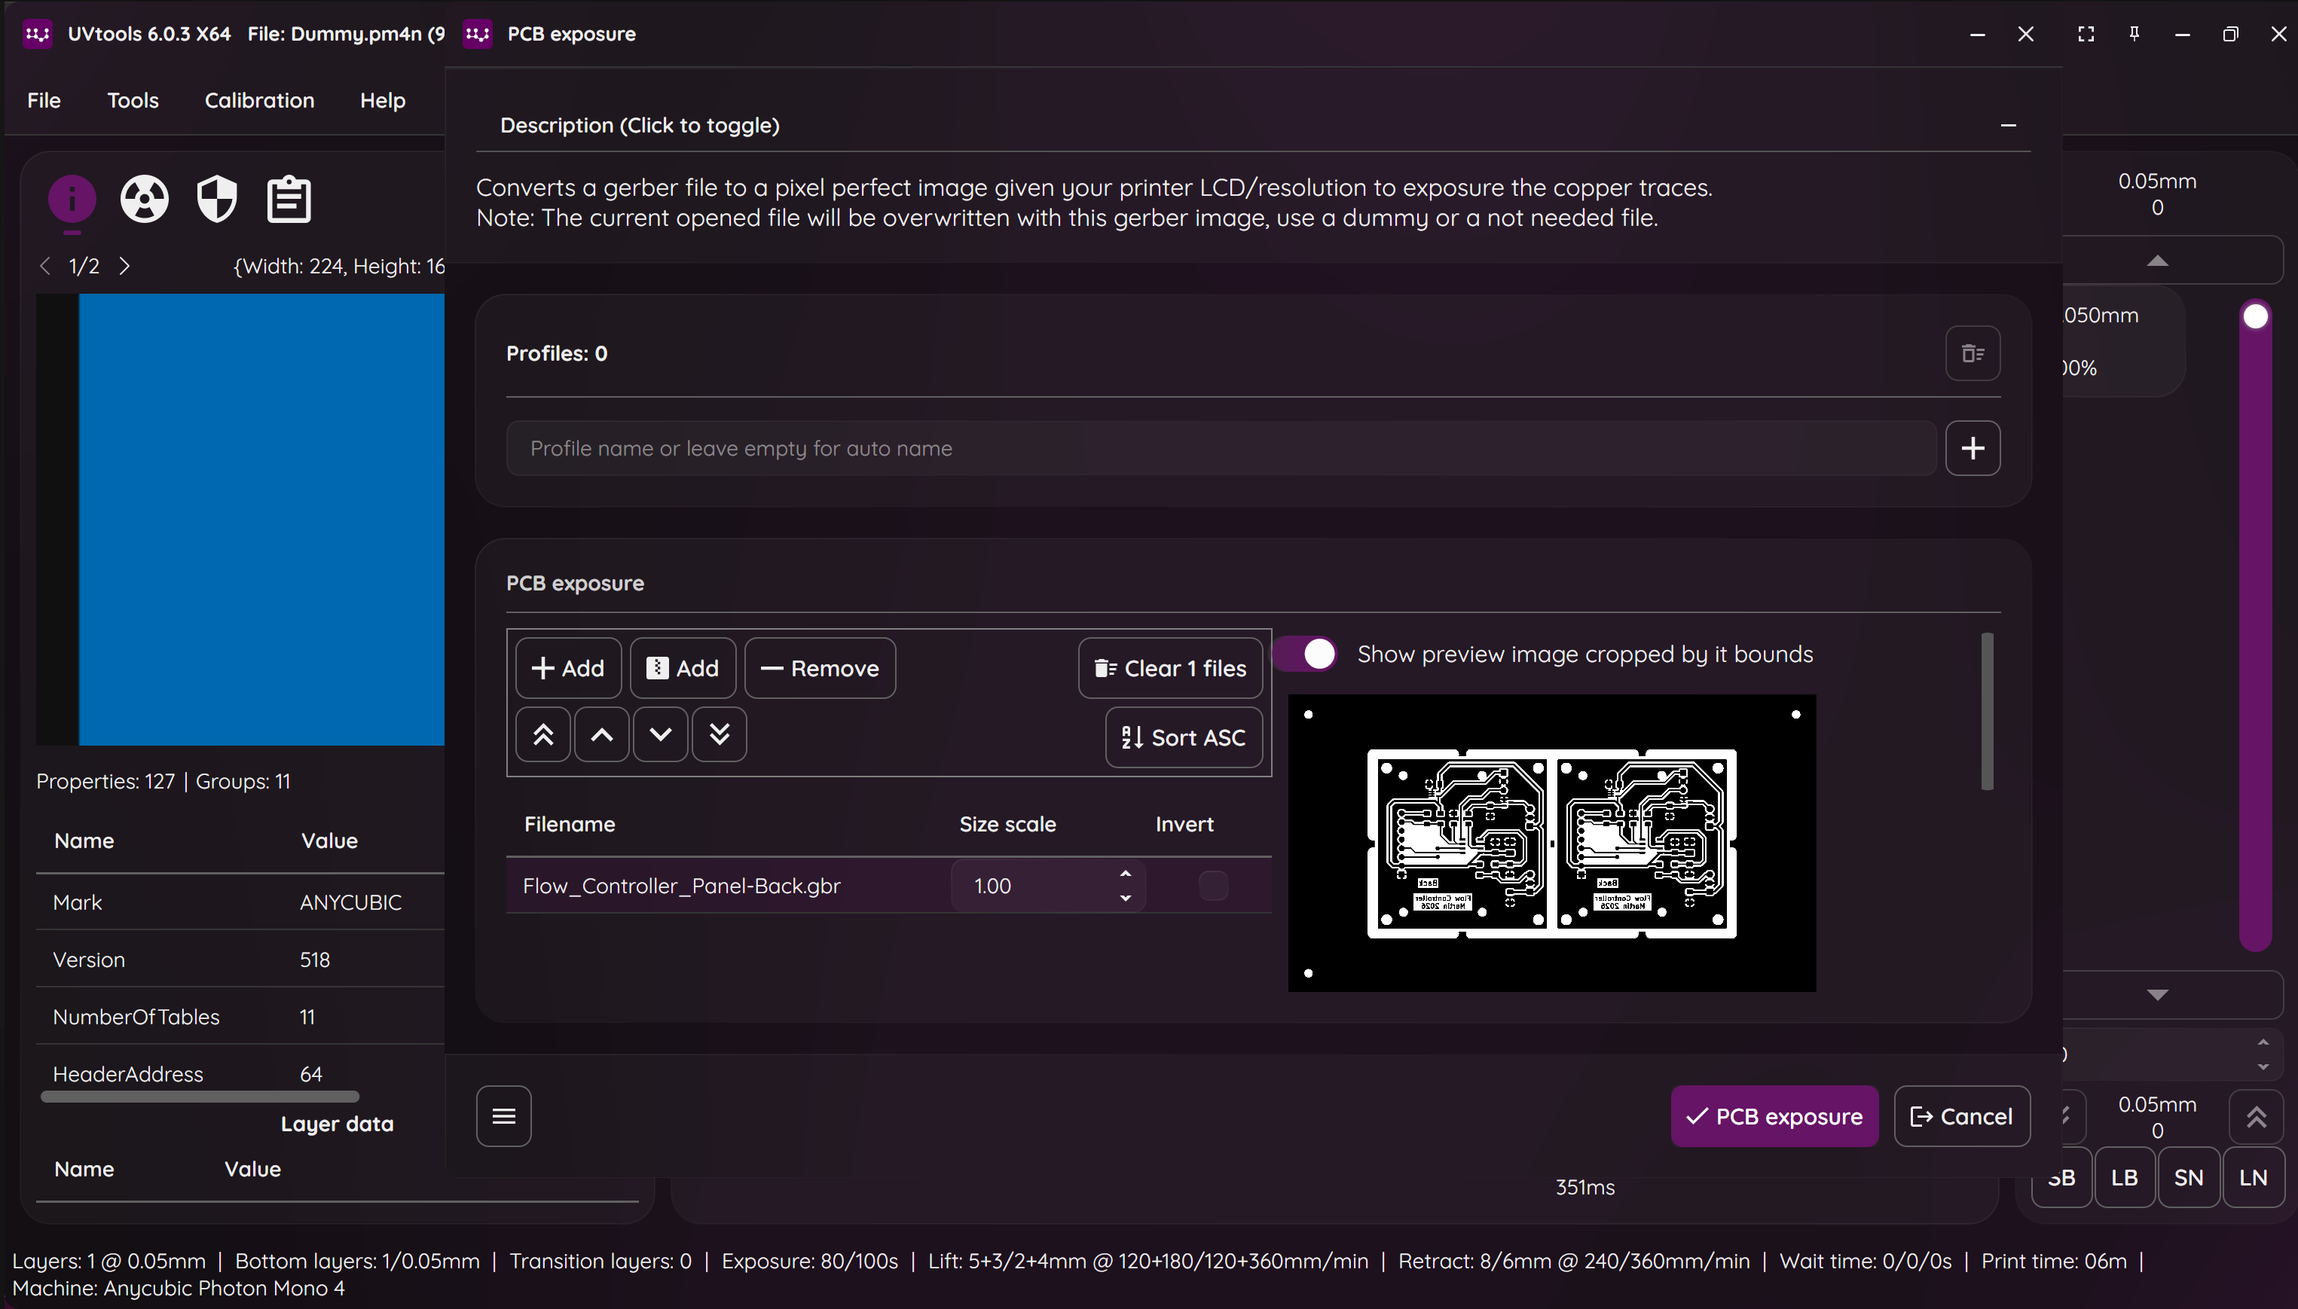Toggle fullscreen in PCB exposure titlebar
The image size is (2298, 1309).
pyautogui.click(x=2086, y=34)
